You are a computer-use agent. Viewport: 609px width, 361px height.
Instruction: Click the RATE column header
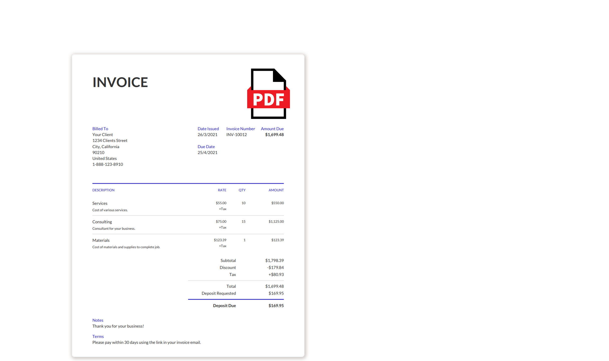click(222, 190)
